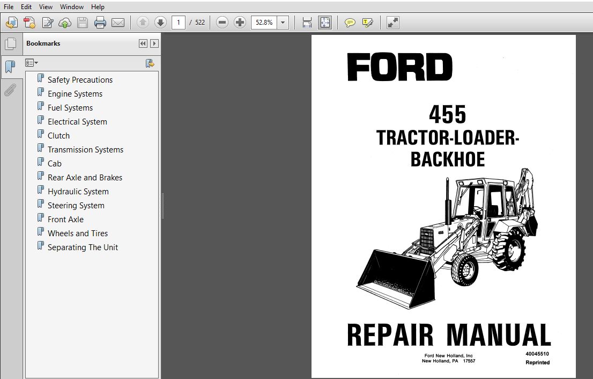Viewport: 593px width, 379px height.
Task: Open the Front Axle bookmark
Action: (x=65, y=219)
